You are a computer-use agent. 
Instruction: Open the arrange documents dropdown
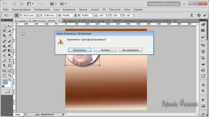click(53, 4)
